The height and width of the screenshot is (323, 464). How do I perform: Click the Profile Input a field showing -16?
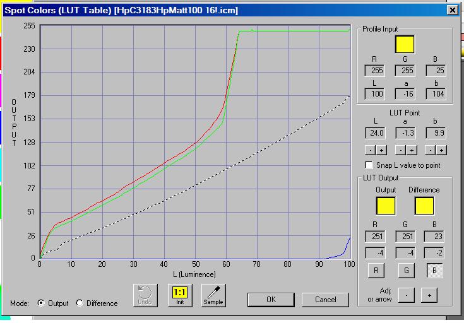[x=405, y=94]
